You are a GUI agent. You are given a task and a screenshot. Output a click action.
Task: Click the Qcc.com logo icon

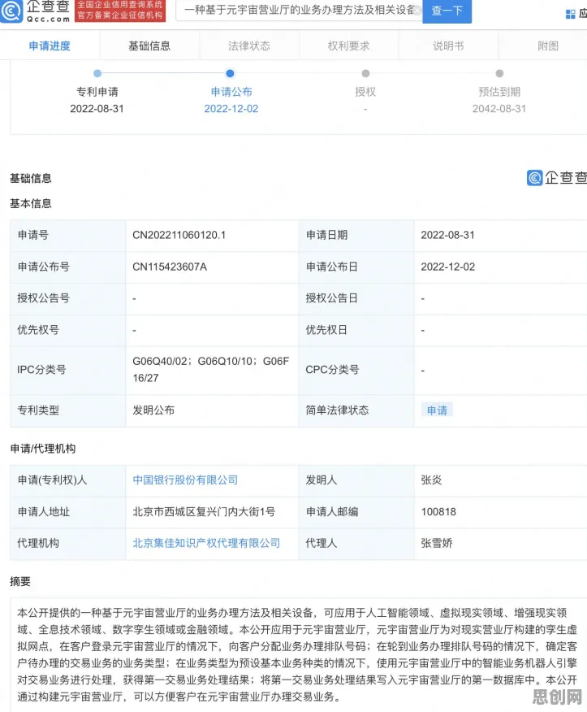pos(11,11)
